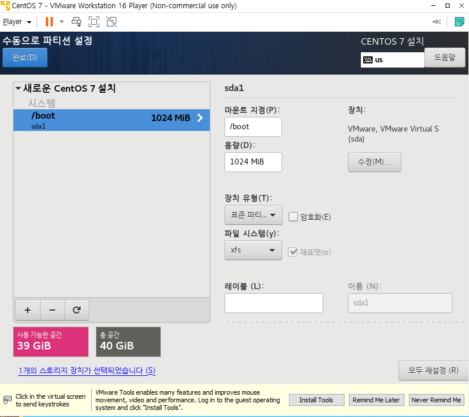Focus the 레이블(L) label field
469x417 pixels.
coord(274,303)
